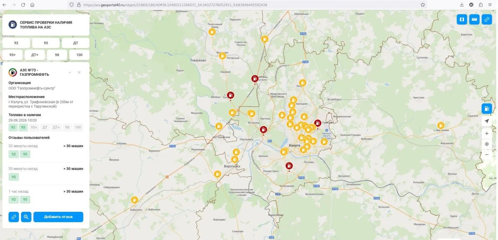The width and height of the screenshot is (498, 240).
Task: Zoom out the map with minus button
Action: tap(487, 154)
